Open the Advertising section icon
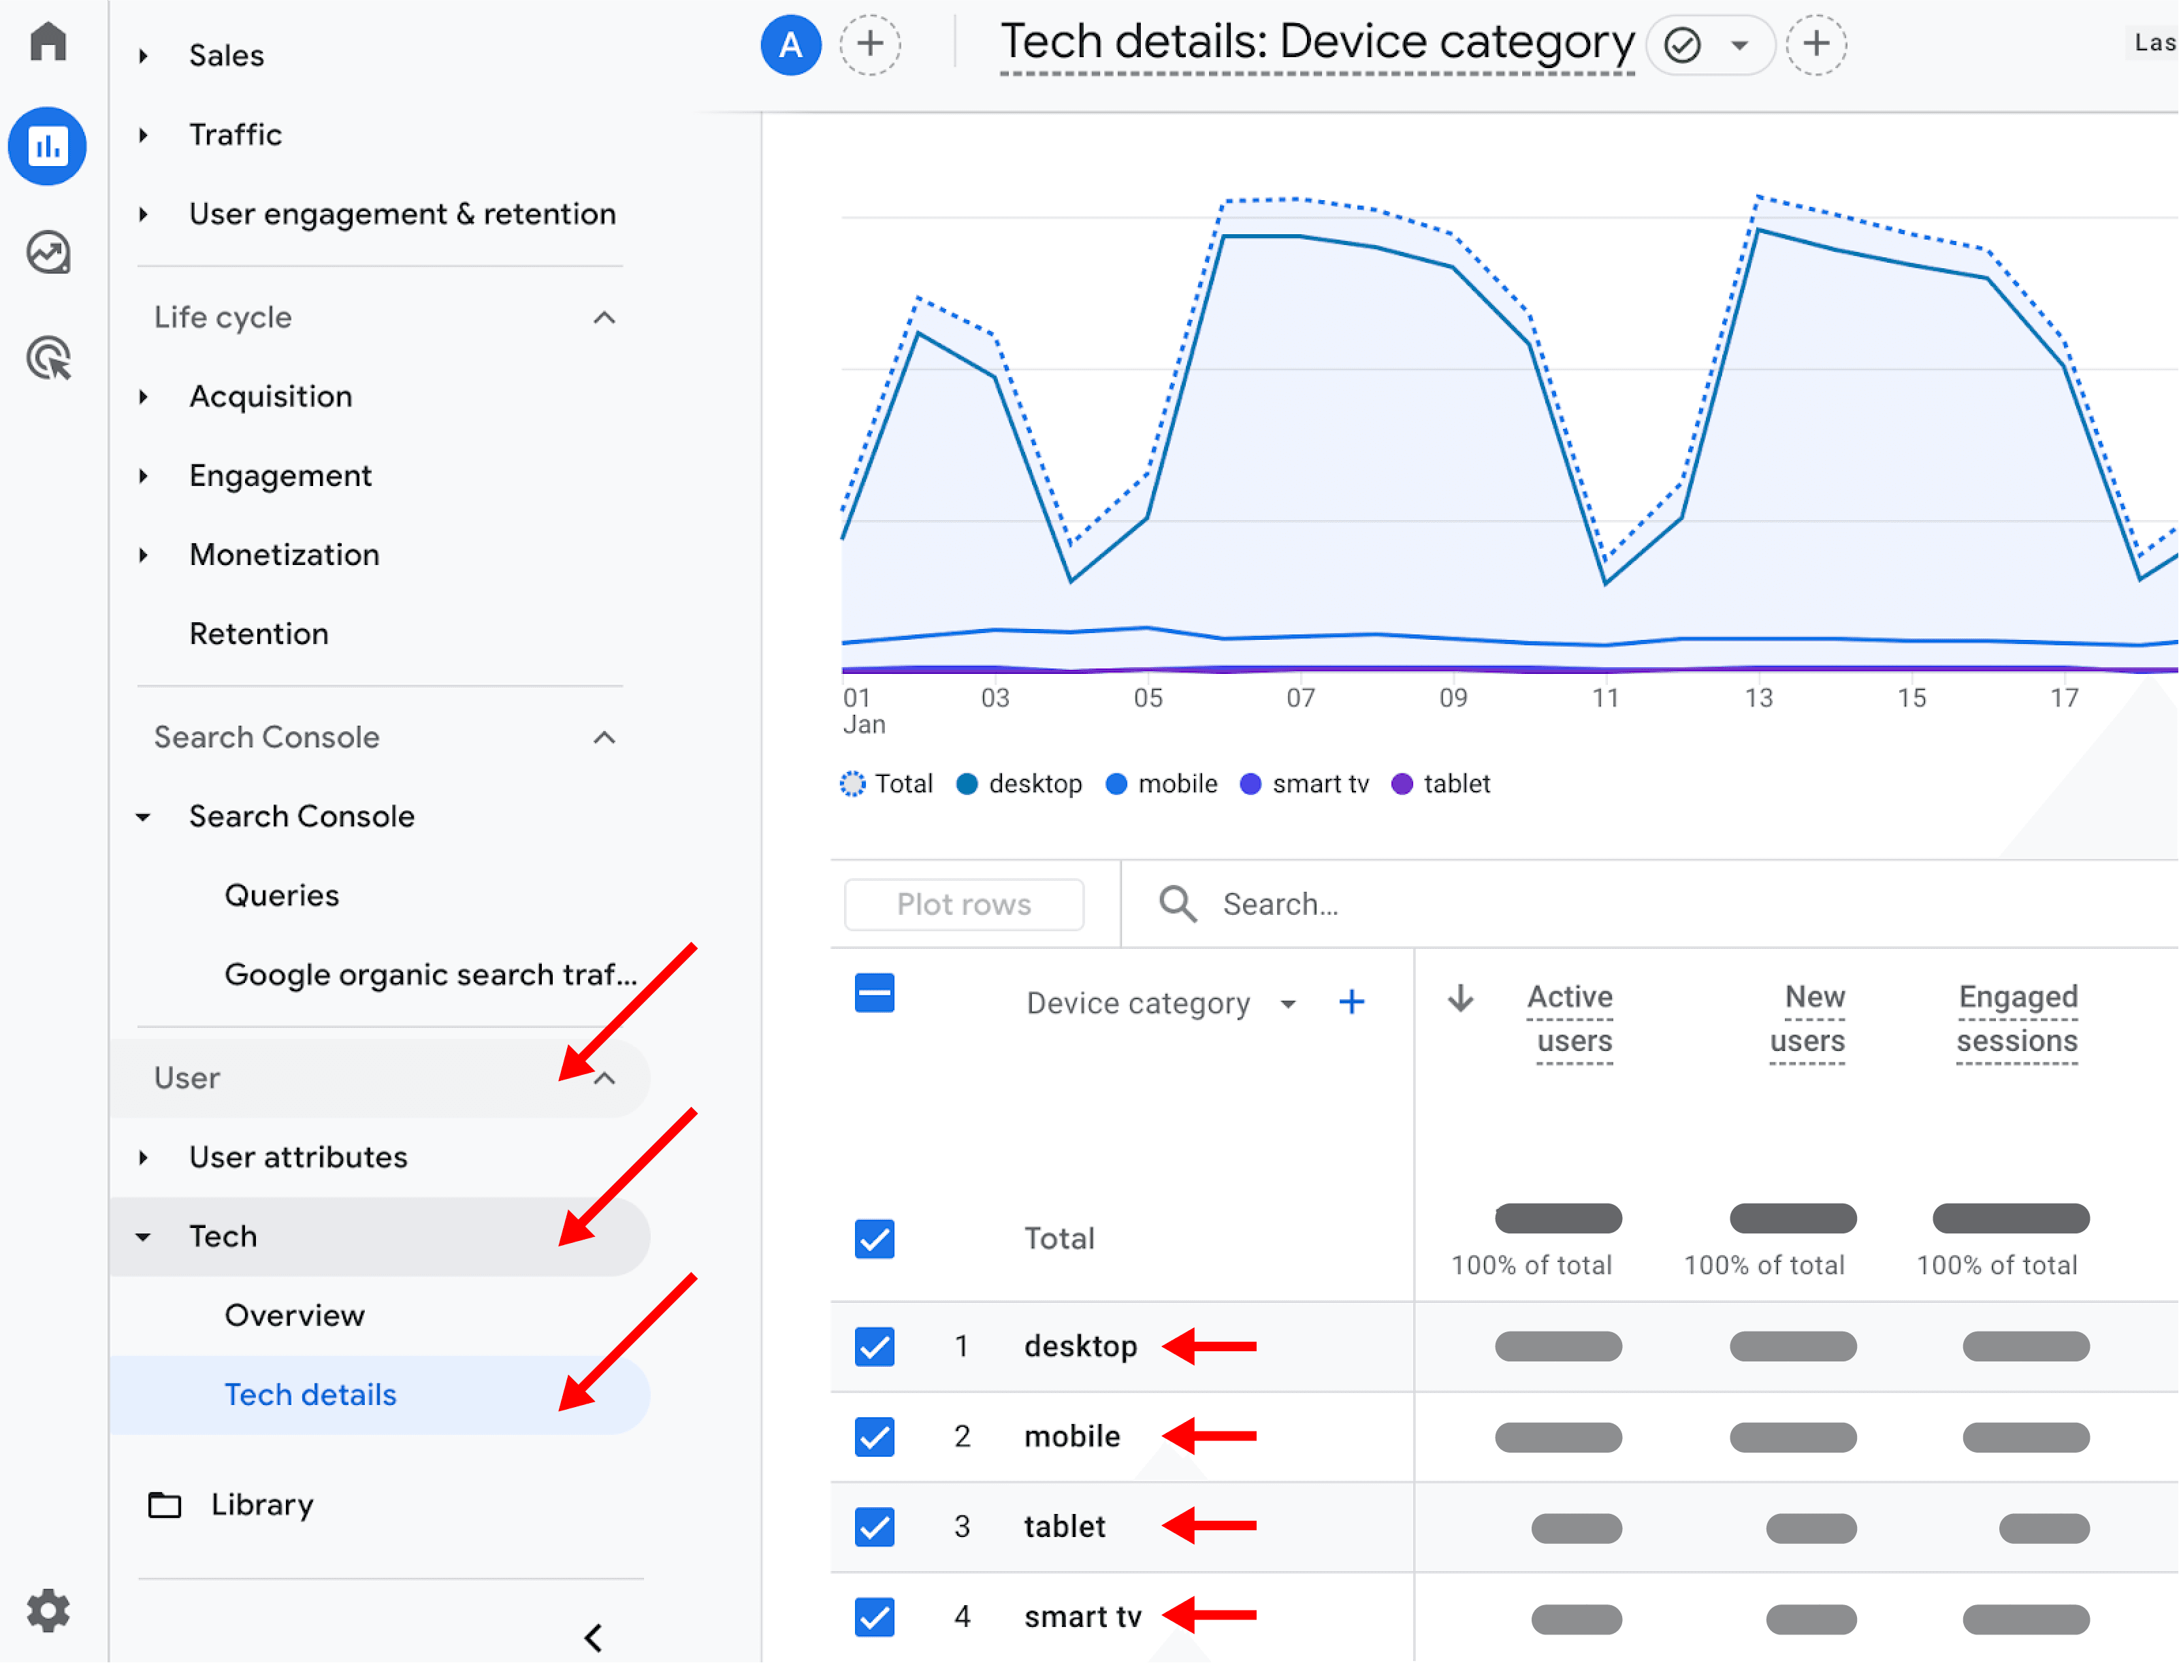Image resolution: width=2179 pixels, height=1663 pixels. point(48,358)
